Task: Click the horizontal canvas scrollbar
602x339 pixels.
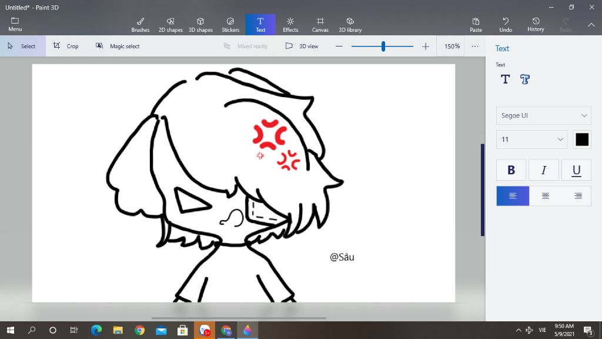Action: click(239, 318)
